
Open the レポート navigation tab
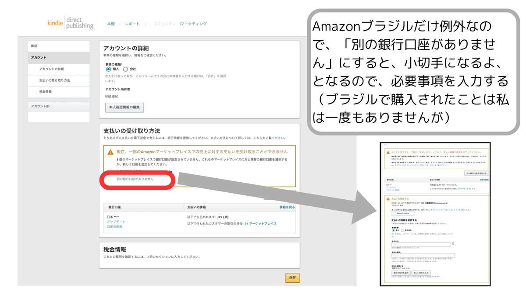pyautogui.click(x=132, y=24)
